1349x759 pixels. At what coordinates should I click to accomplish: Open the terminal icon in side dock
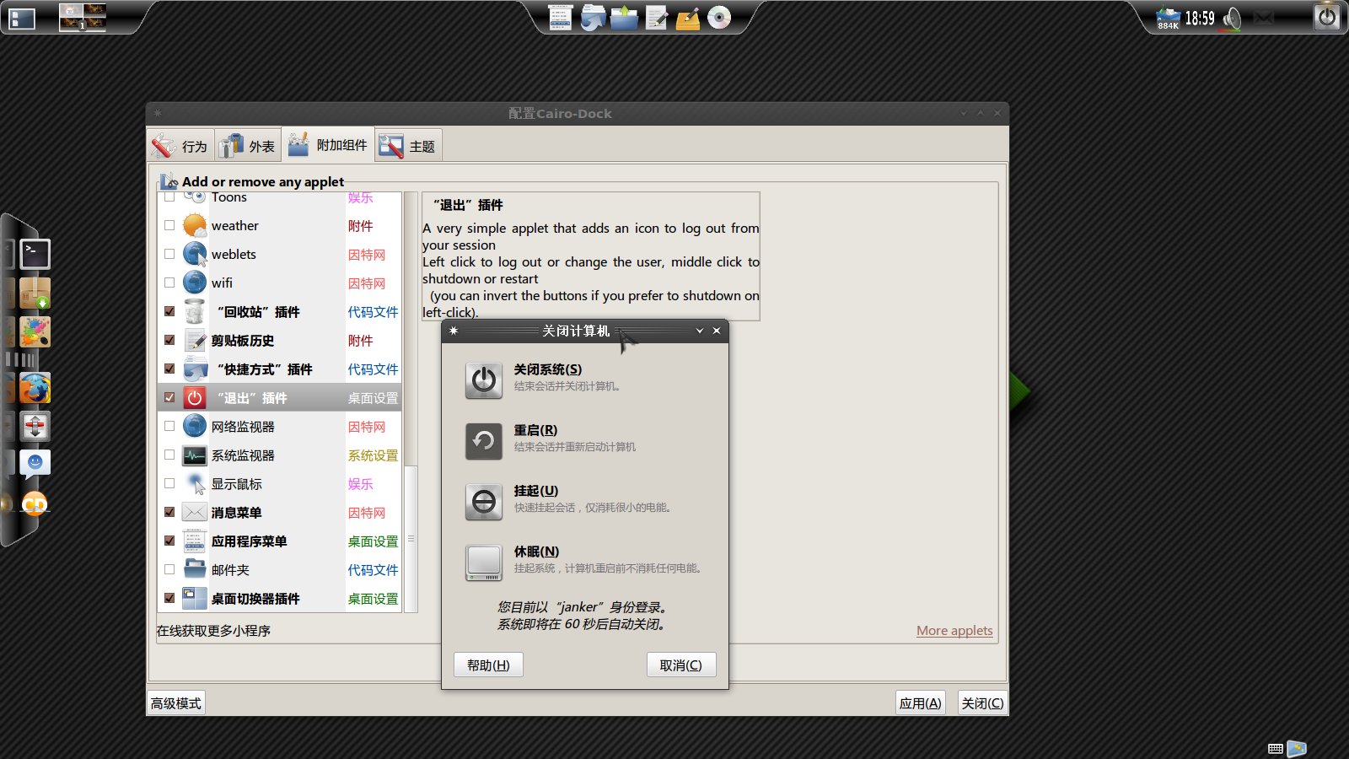[x=35, y=254]
